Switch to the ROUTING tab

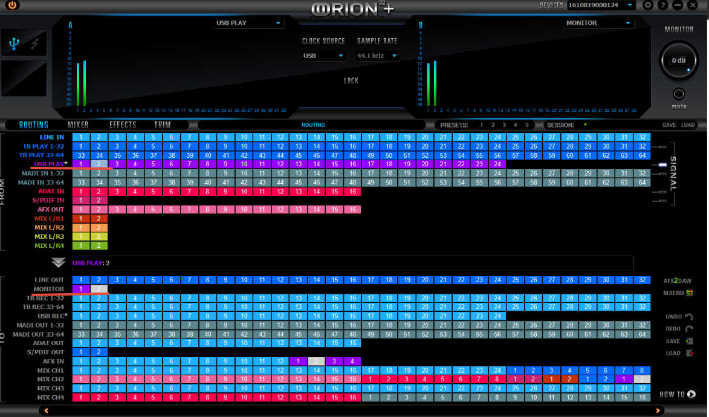[34, 125]
